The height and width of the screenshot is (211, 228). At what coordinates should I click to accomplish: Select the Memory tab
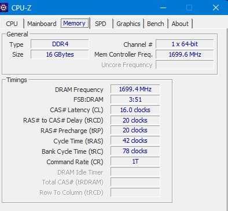pyautogui.click(x=75, y=23)
